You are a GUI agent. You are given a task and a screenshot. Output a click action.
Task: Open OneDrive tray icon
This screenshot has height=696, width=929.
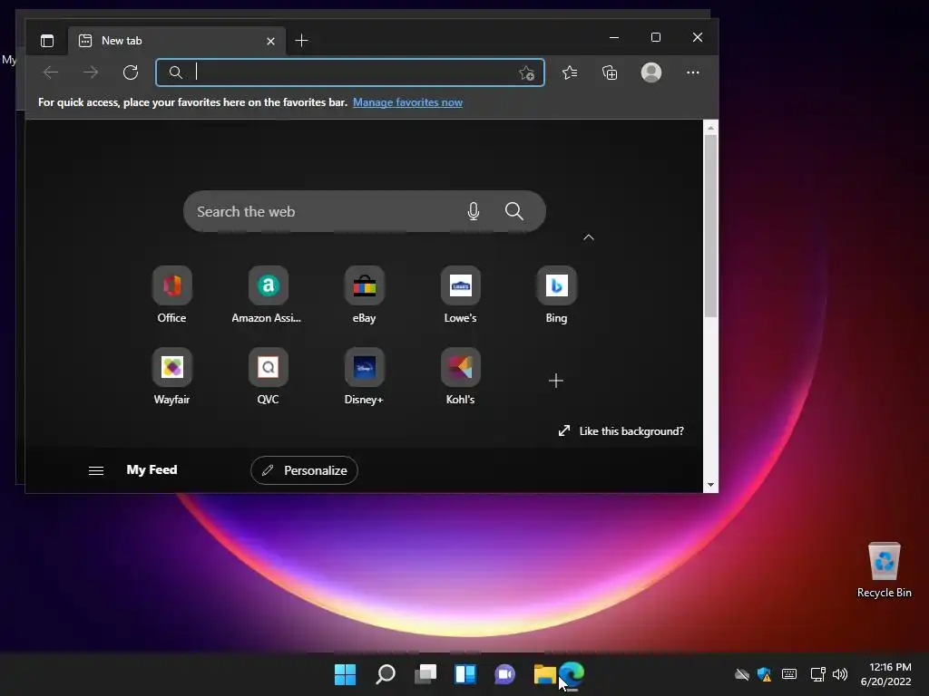point(742,674)
